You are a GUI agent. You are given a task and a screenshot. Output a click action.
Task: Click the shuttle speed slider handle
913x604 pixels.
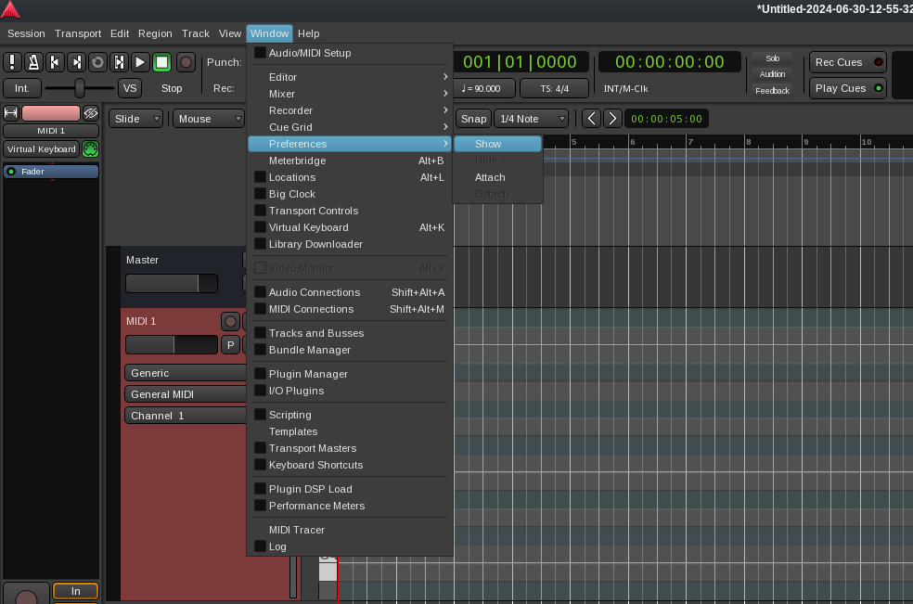point(80,88)
